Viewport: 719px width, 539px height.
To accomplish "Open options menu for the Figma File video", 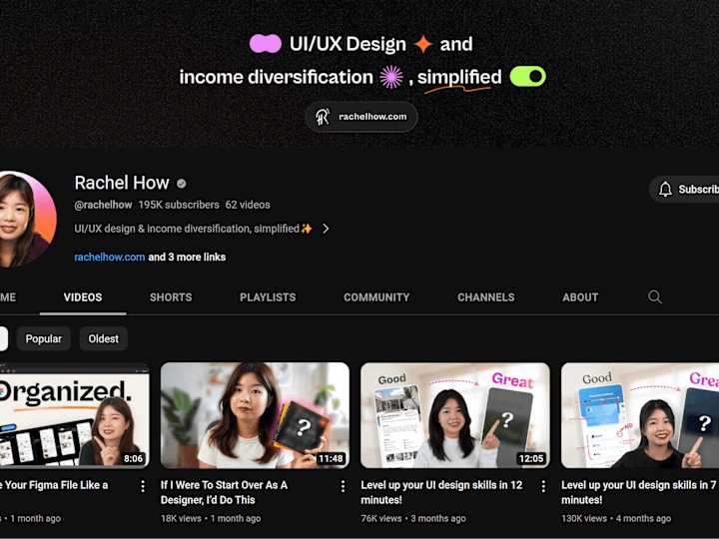I will [143, 486].
